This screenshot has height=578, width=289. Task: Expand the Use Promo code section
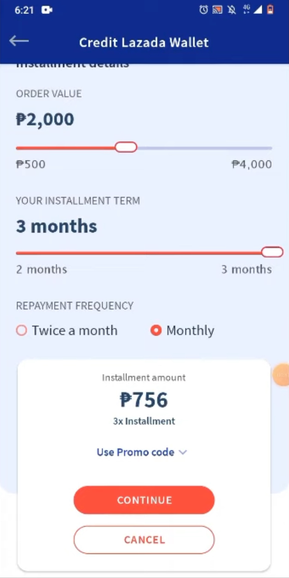click(x=135, y=452)
